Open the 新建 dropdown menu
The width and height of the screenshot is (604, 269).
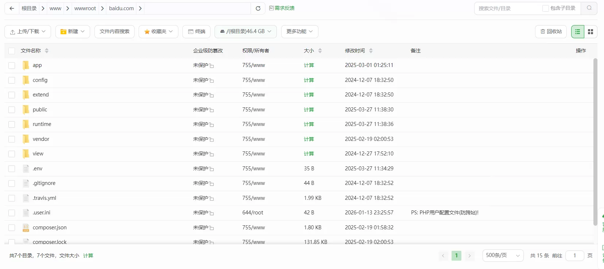pyautogui.click(x=73, y=32)
